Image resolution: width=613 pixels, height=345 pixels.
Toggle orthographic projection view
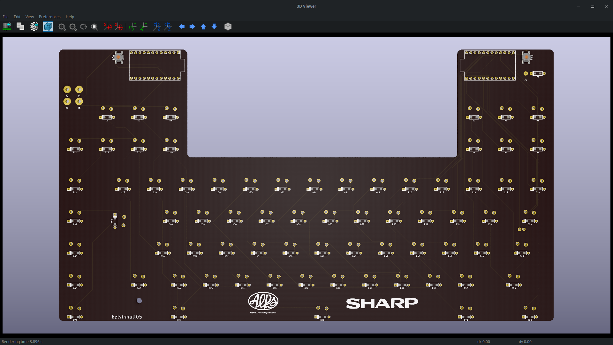pos(228,27)
